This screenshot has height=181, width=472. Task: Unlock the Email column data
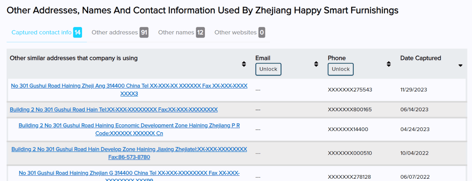[268, 69]
